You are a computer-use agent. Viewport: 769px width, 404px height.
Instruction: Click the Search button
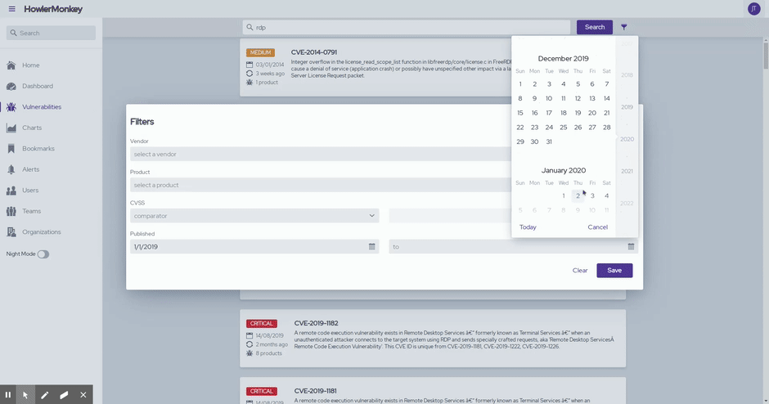pos(595,27)
